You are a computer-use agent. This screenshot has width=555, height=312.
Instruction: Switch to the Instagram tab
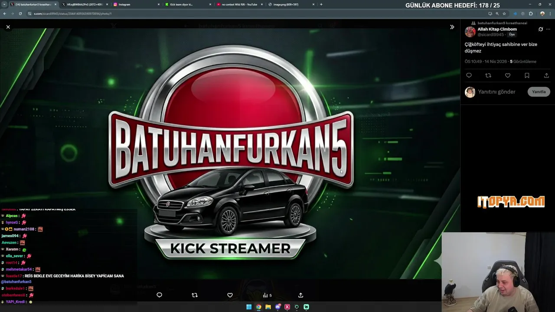[136, 4]
